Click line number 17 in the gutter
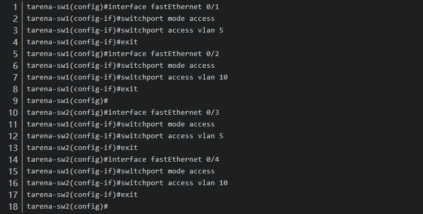The height and width of the screenshot is (214, 423). pyautogui.click(x=13, y=195)
